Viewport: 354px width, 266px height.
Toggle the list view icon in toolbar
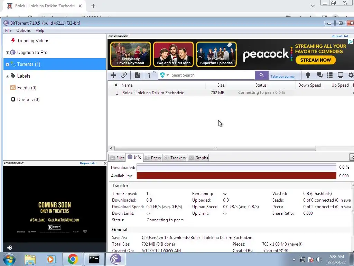pyautogui.click(x=330, y=75)
